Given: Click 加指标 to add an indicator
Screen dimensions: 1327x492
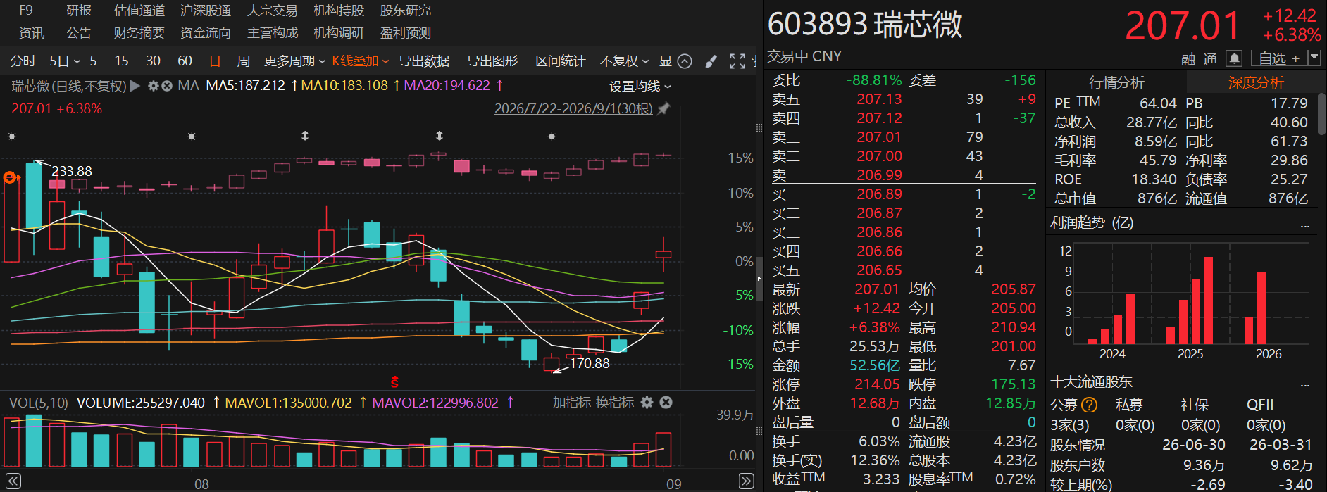Looking at the screenshot, I should coord(572,403).
